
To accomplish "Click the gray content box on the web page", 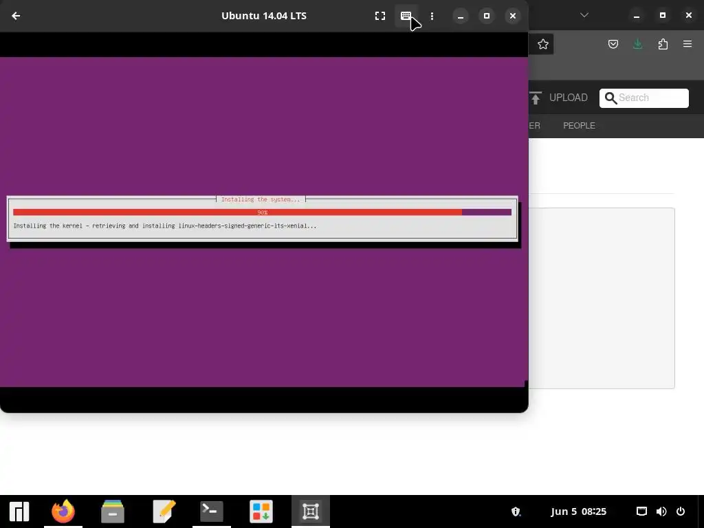I will tap(602, 298).
